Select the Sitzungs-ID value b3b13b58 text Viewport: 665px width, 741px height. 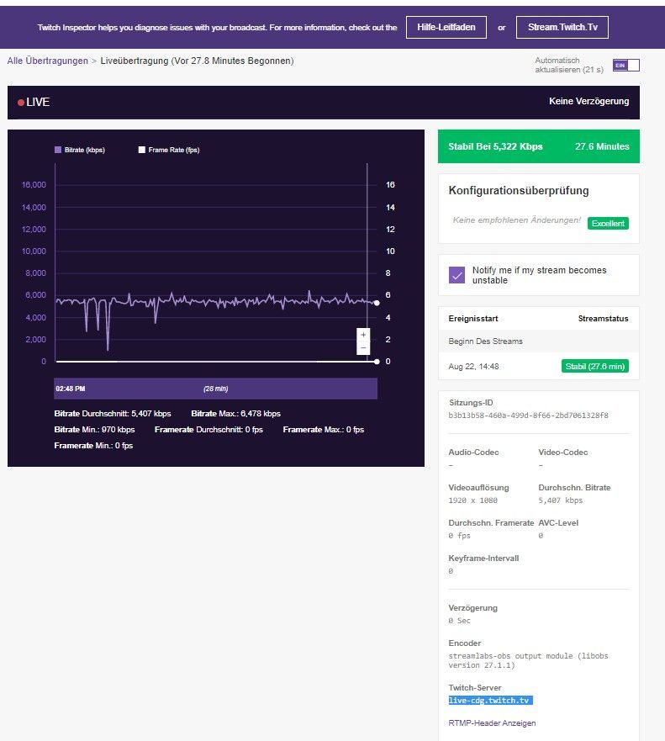click(528, 415)
